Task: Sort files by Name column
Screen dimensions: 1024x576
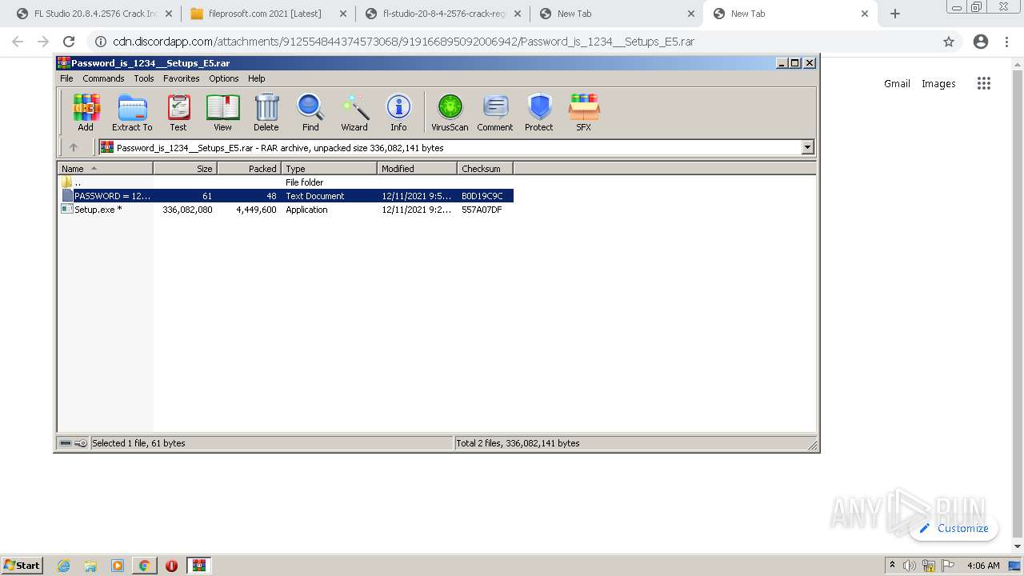Action: (105, 169)
